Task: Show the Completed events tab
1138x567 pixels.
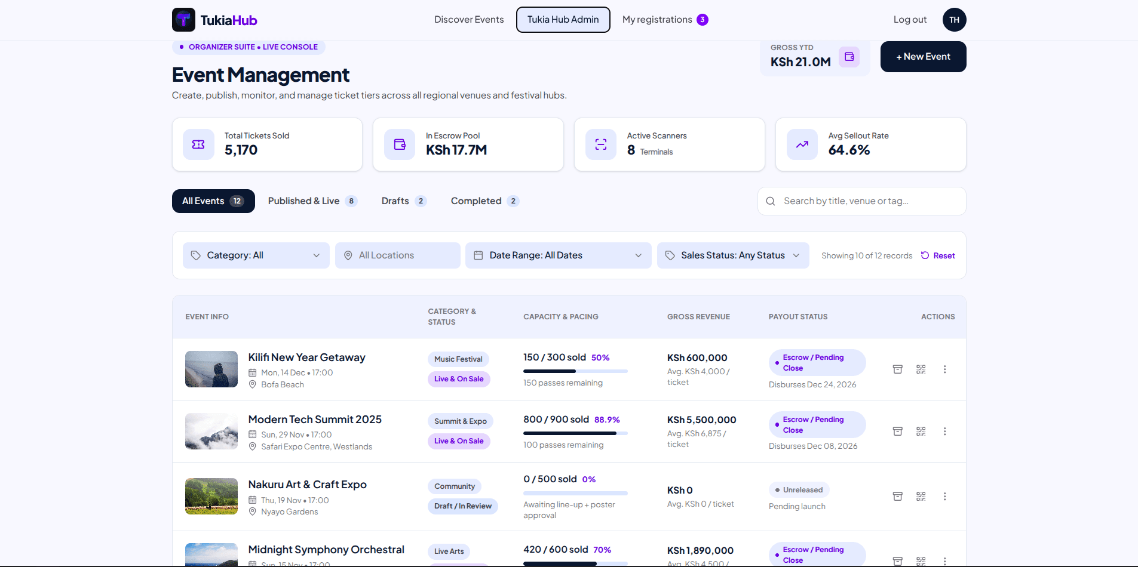Action: pos(484,201)
